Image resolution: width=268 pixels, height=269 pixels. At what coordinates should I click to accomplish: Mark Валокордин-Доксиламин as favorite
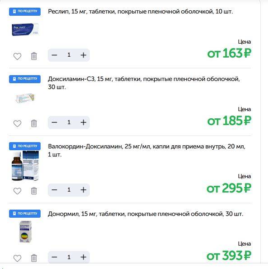coord(17,191)
